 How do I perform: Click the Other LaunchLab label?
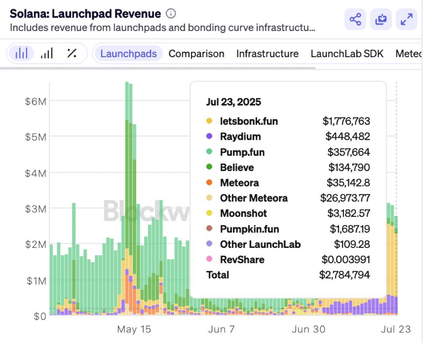[260, 244]
